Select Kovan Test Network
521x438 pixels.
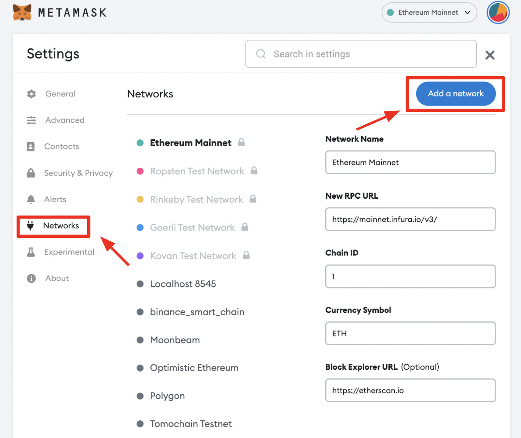point(193,256)
